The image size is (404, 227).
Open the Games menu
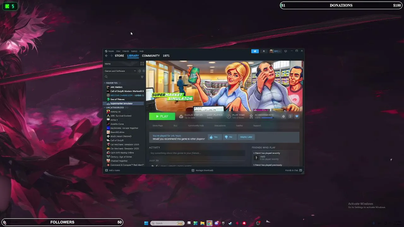coord(134,51)
